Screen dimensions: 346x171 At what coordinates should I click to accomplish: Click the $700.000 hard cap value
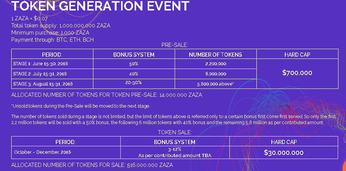(x=297, y=73)
